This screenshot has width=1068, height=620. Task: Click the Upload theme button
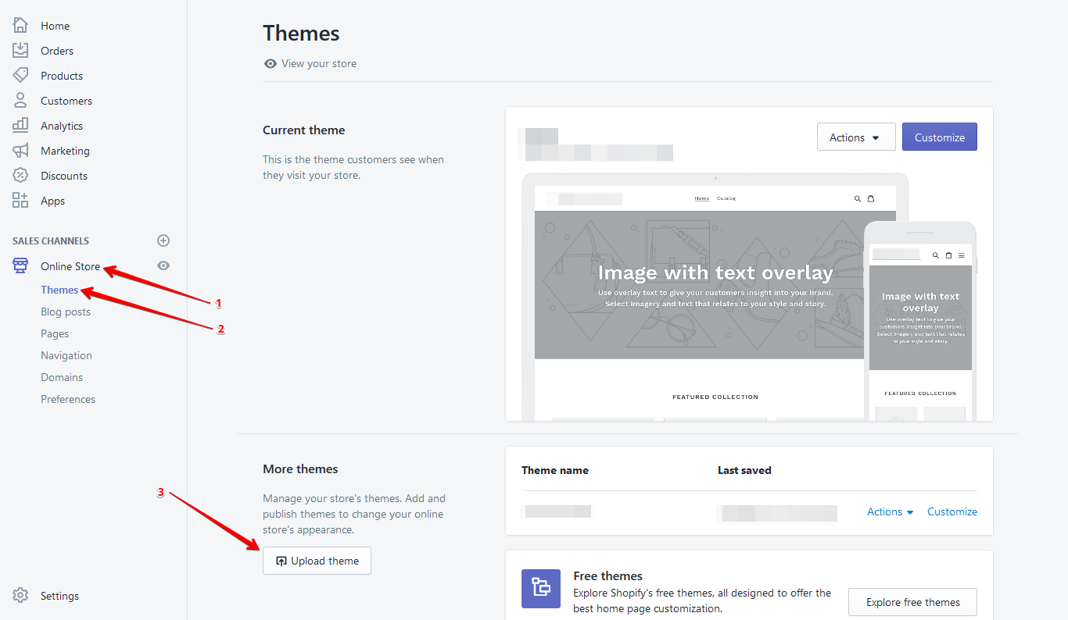(317, 561)
